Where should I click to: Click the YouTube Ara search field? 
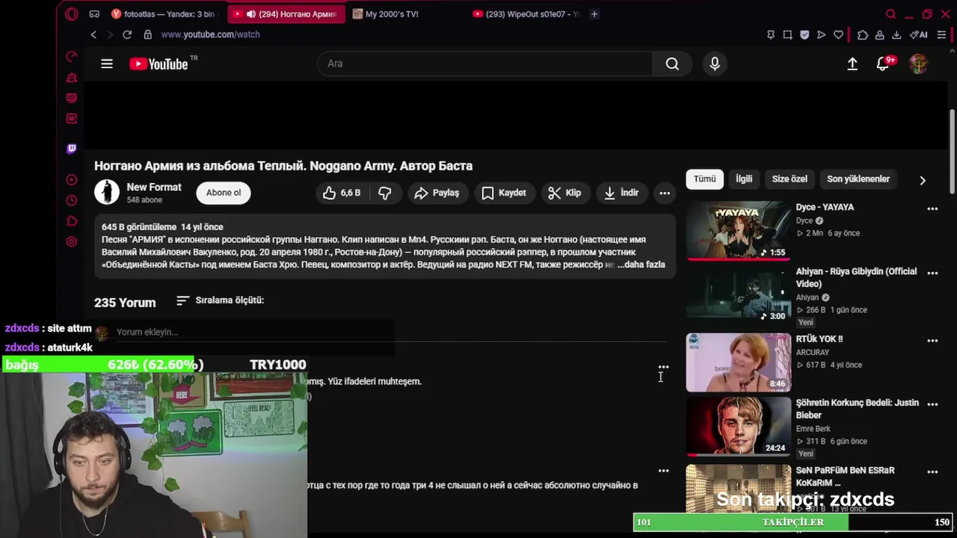point(484,64)
